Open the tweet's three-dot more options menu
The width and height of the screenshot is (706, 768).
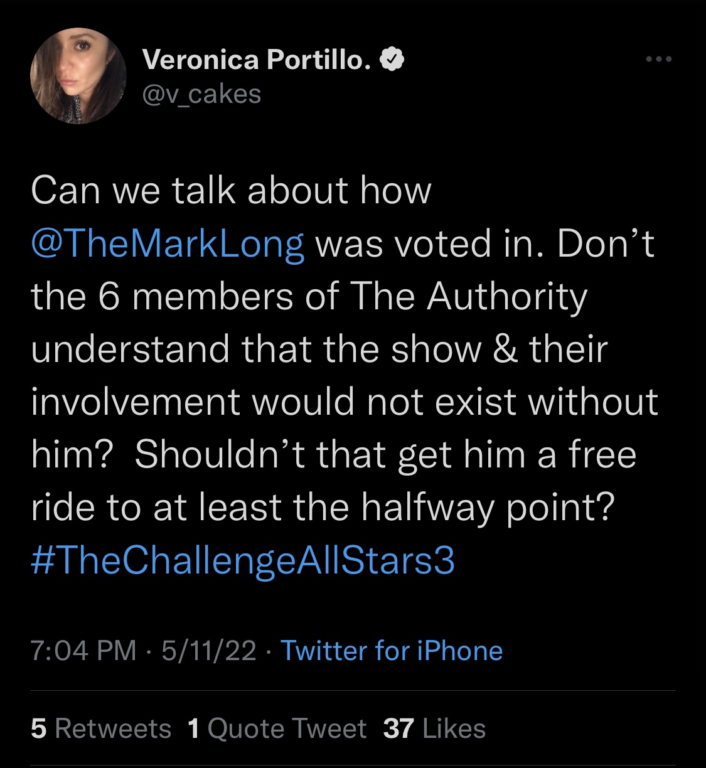pos(659,60)
